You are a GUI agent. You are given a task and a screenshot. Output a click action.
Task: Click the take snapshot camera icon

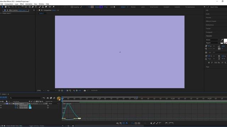(85, 91)
